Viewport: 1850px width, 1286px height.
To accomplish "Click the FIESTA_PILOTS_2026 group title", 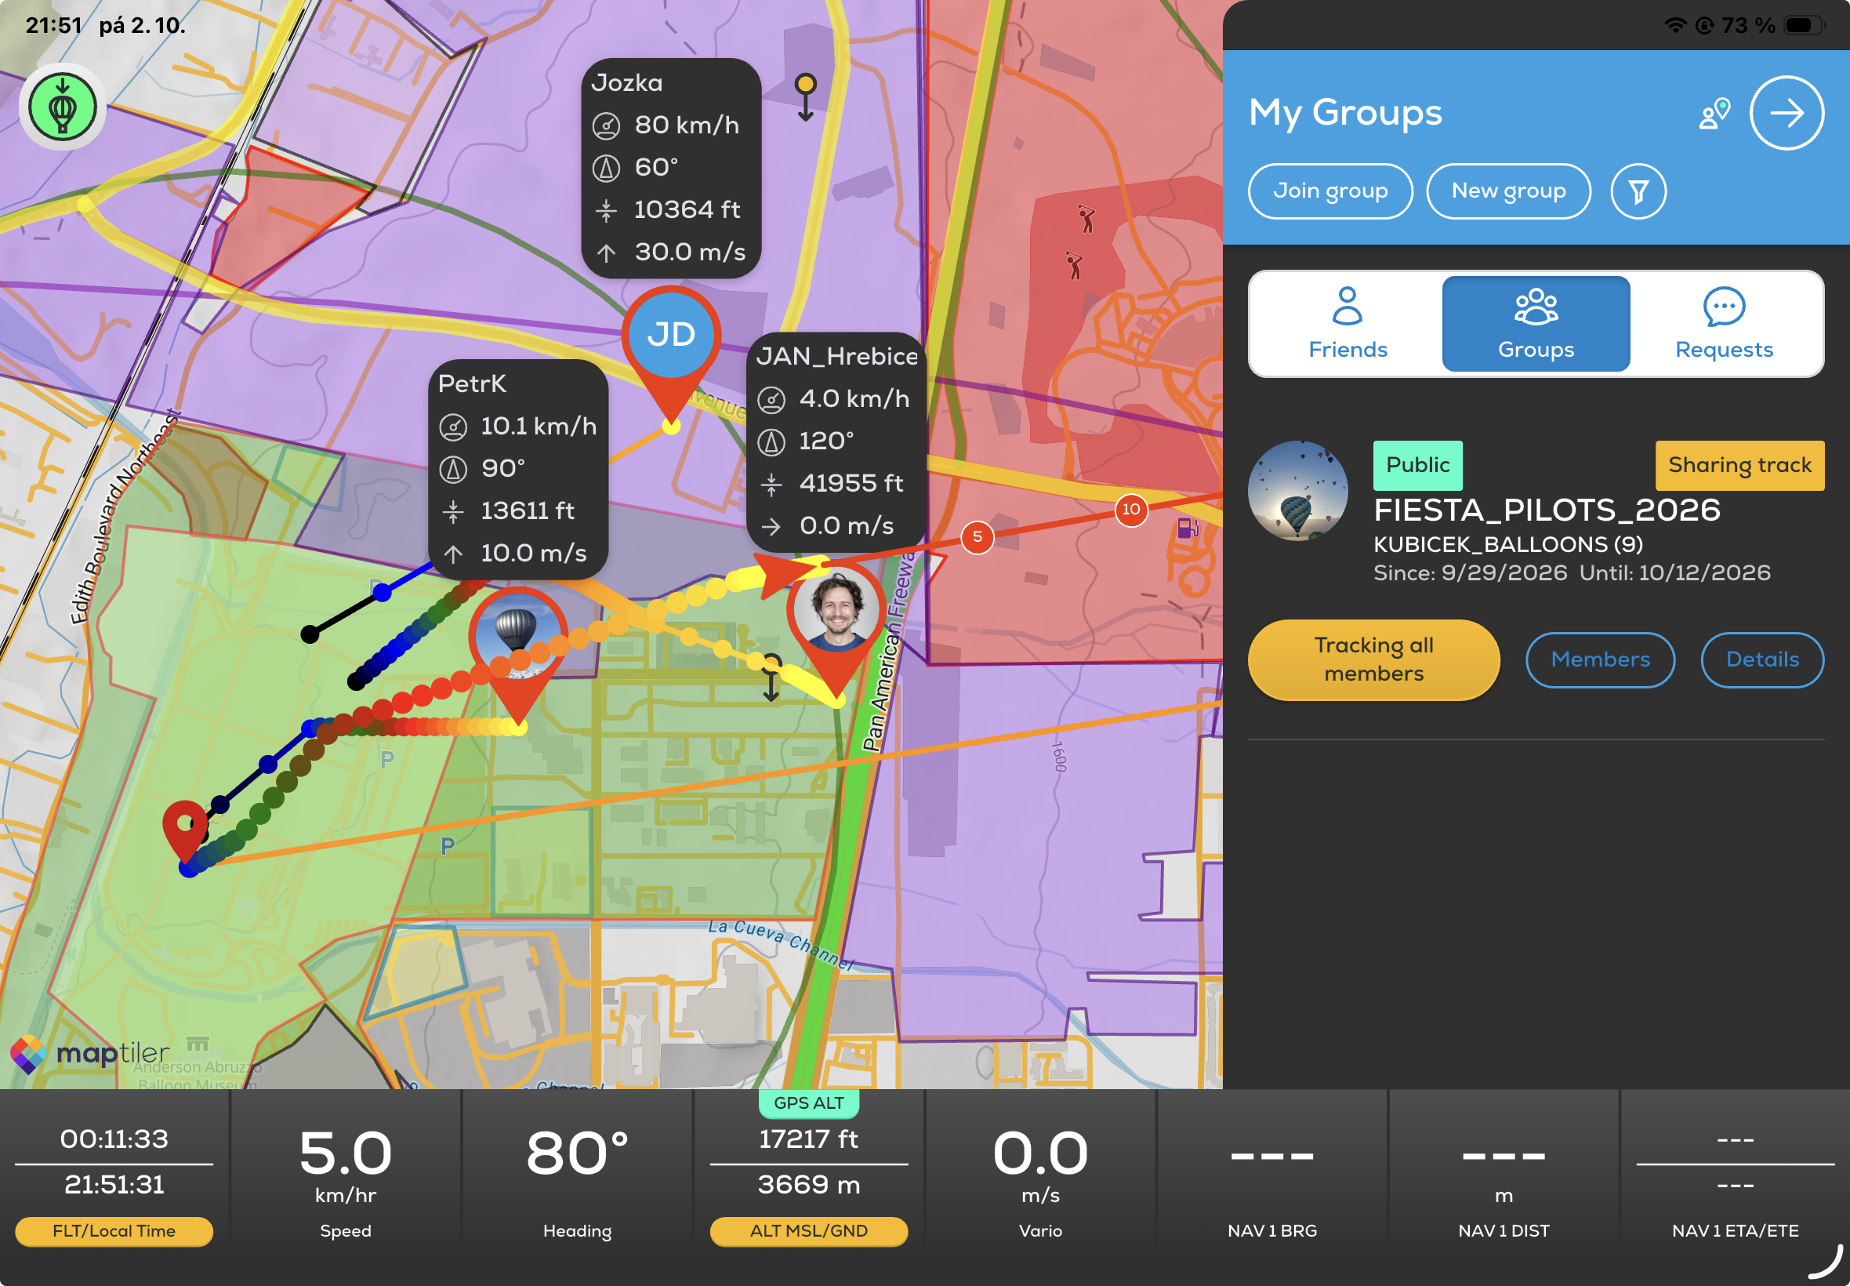I will [x=1547, y=510].
